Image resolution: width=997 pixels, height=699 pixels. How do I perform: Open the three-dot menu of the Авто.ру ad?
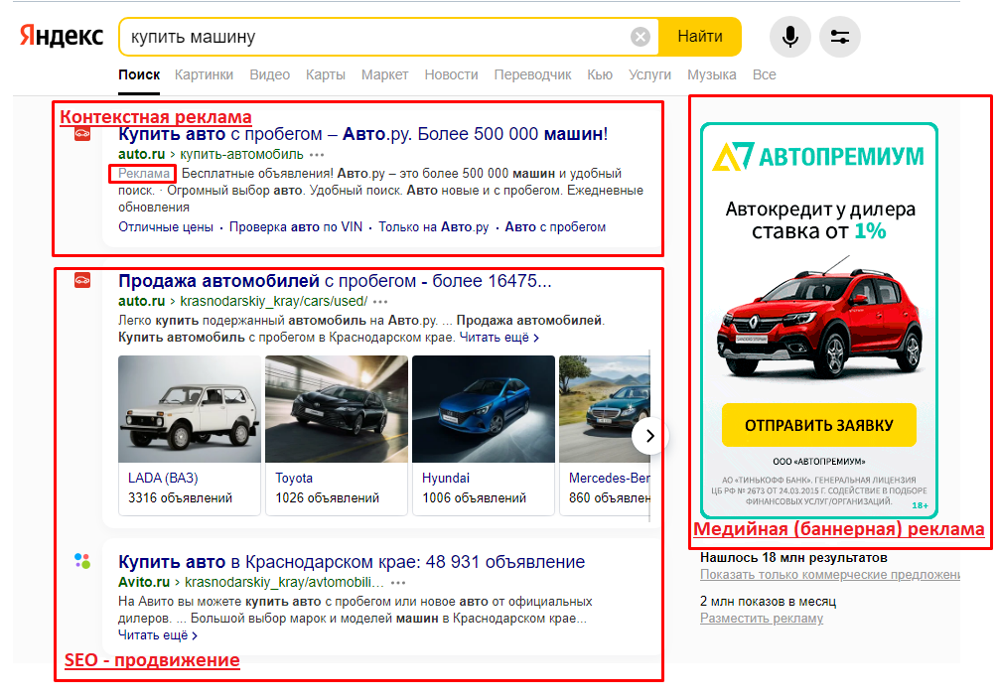click(317, 155)
